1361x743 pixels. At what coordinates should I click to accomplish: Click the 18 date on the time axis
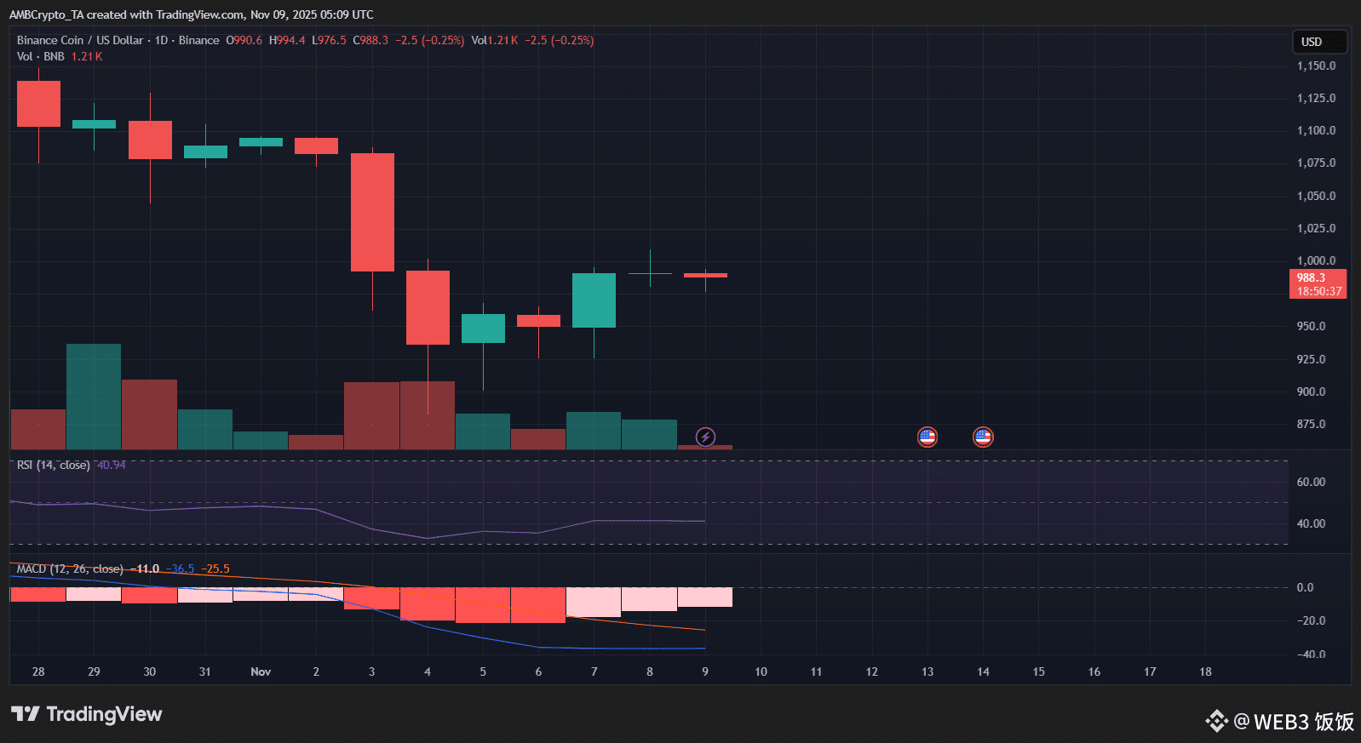pyautogui.click(x=1205, y=672)
